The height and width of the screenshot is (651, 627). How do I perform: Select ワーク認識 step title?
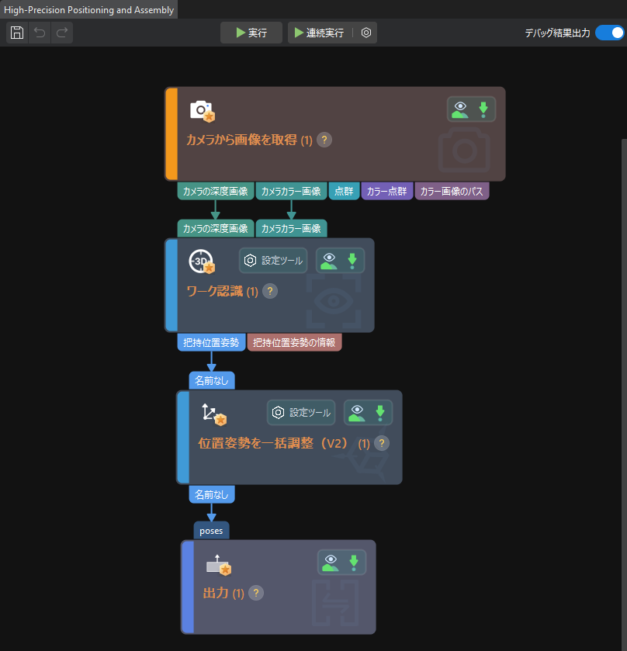[222, 291]
